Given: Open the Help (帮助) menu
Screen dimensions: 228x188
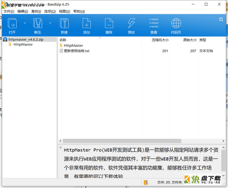Looking at the screenshot, I should (79, 11).
